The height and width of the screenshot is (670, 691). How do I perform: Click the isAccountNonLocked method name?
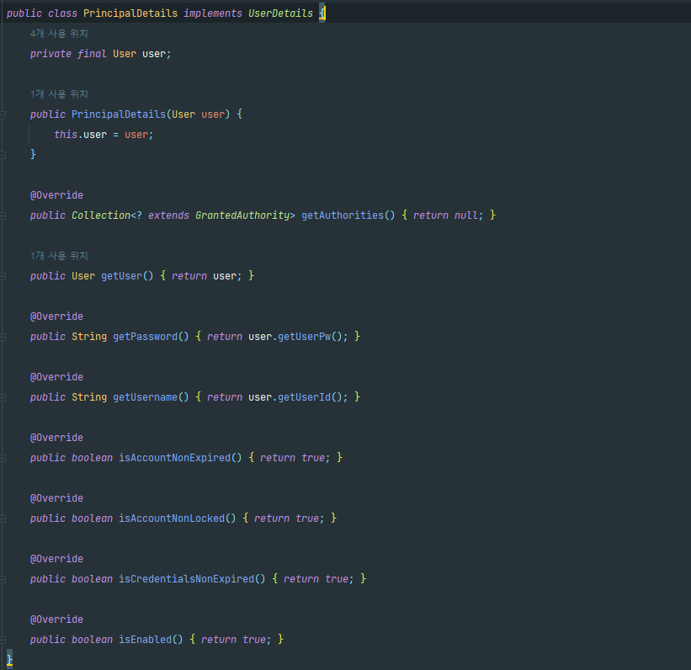click(172, 518)
